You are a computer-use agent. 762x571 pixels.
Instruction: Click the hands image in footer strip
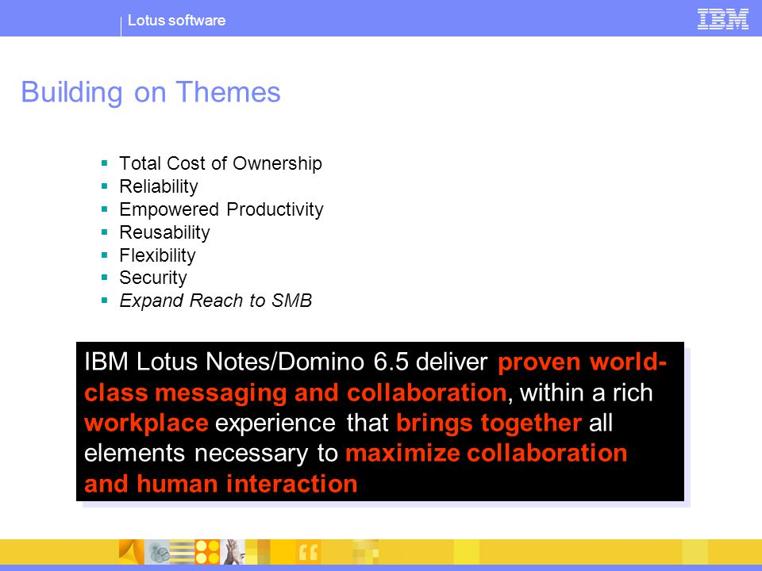coord(233,552)
